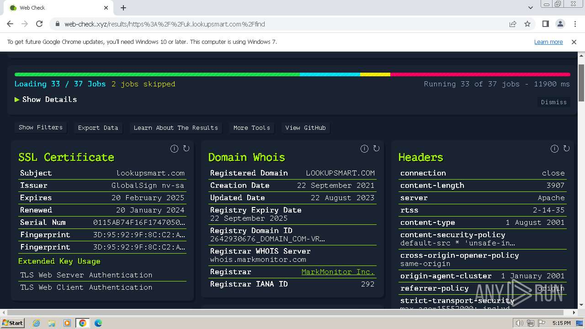Image resolution: width=585 pixels, height=329 pixels.
Task: Select Registrar IANA ID 292 value
Action: [x=368, y=284]
